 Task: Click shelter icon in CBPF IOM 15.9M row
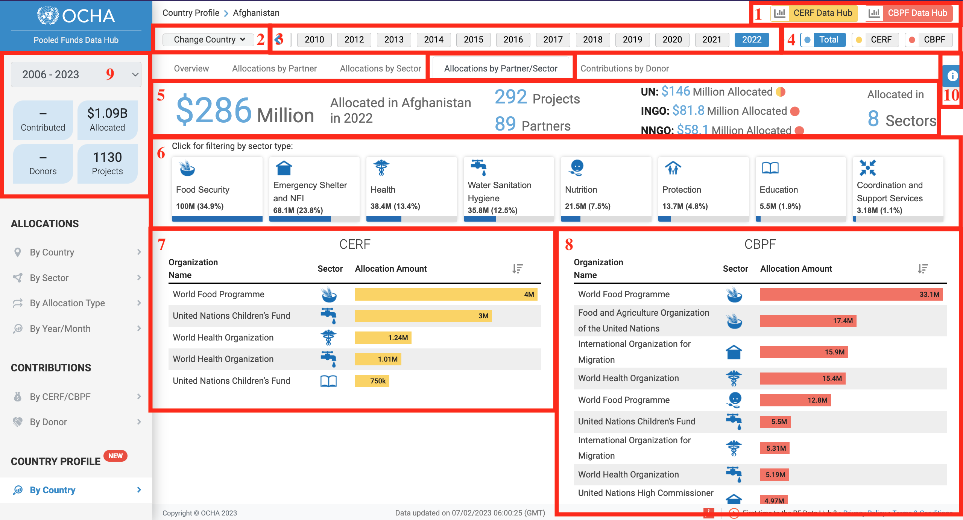pyautogui.click(x=734, y=352)
